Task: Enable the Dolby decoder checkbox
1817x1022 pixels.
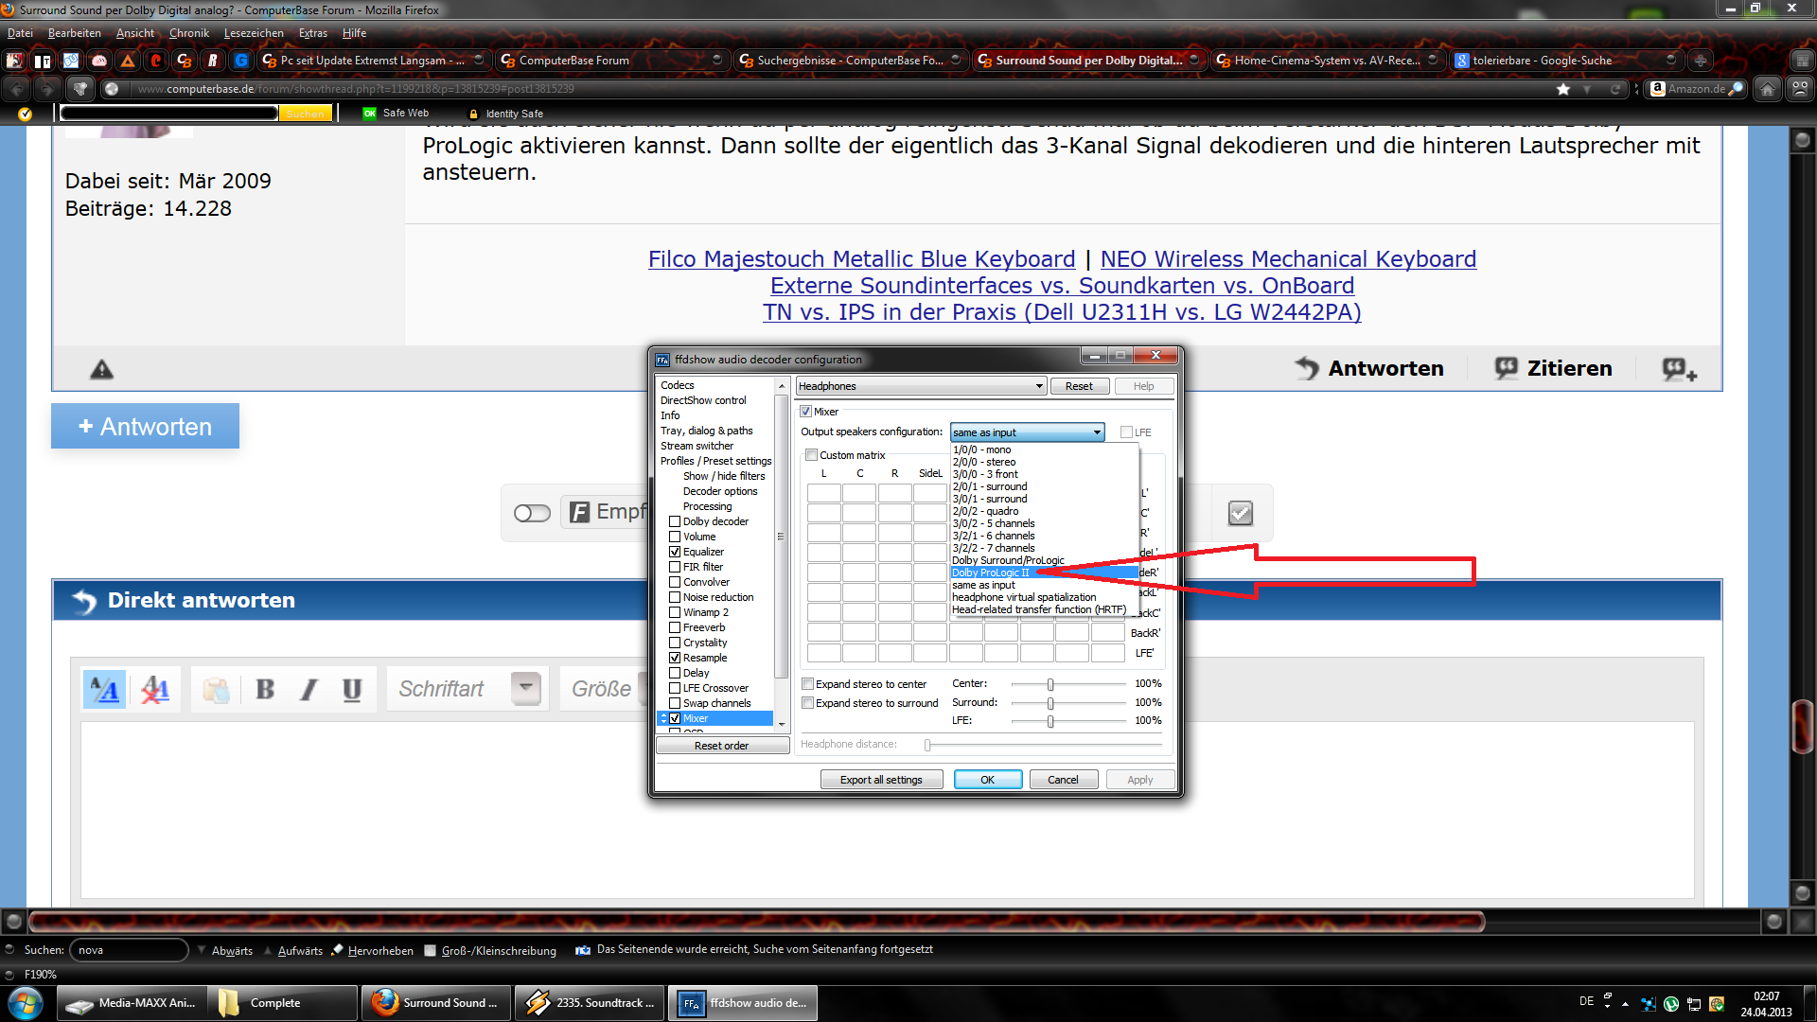Action: (x=675, y=521)
